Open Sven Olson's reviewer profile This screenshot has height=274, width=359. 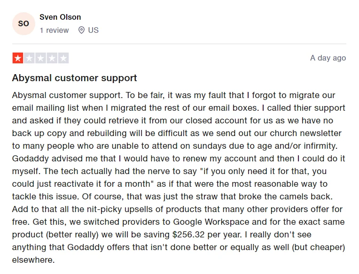60,17
